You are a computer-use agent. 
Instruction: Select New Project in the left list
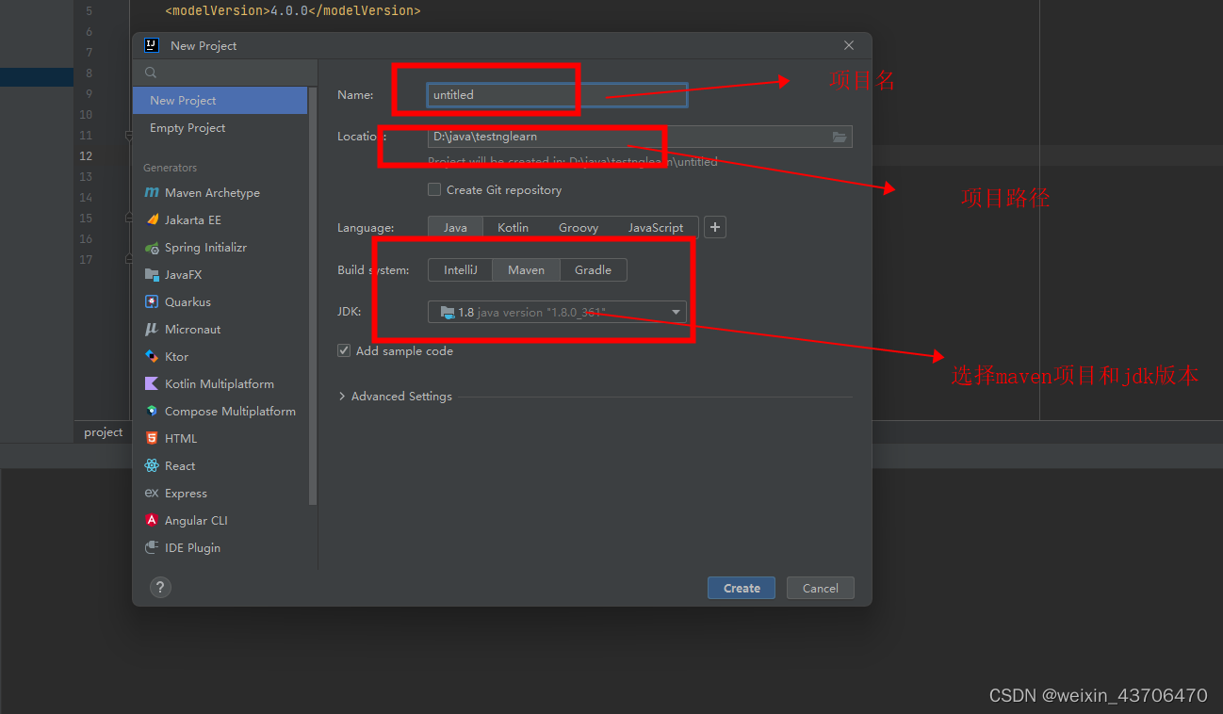coord(220,101)
